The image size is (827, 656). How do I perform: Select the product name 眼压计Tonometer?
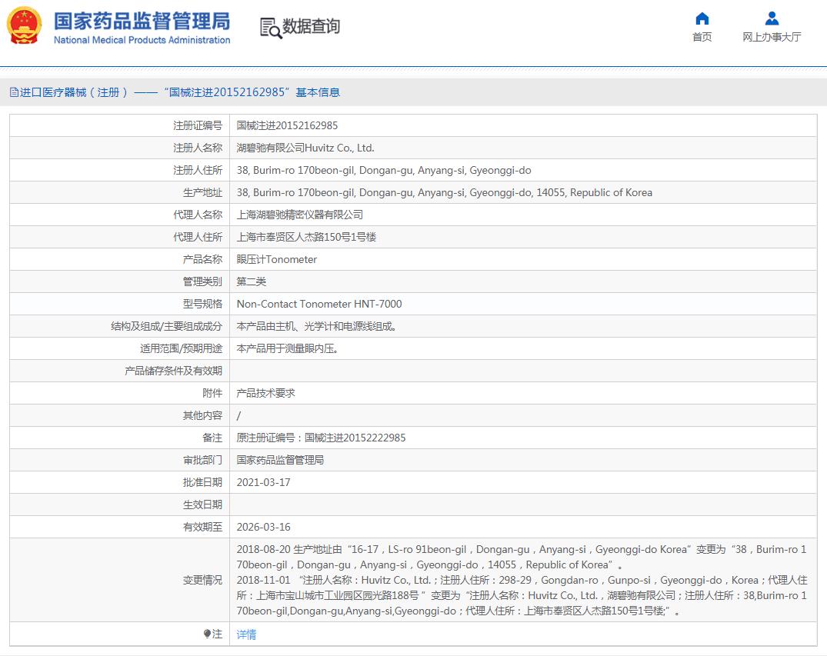(276, 259)
